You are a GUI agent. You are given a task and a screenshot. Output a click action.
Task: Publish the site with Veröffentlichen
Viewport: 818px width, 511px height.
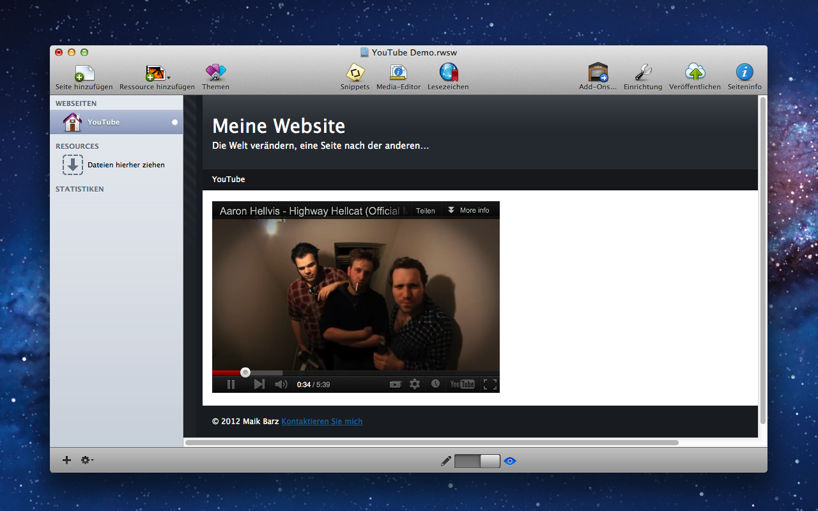point(695,78)
